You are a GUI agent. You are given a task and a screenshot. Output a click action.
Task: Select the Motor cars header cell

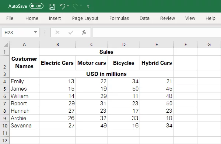92,63
